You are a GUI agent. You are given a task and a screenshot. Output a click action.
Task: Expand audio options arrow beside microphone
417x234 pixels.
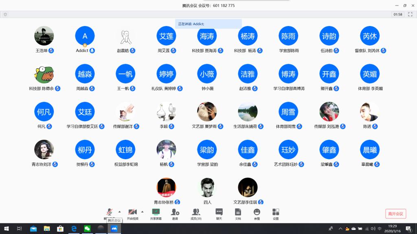click(119, 212)
